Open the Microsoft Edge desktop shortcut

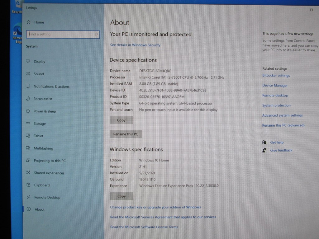click(x=17, y=34)
